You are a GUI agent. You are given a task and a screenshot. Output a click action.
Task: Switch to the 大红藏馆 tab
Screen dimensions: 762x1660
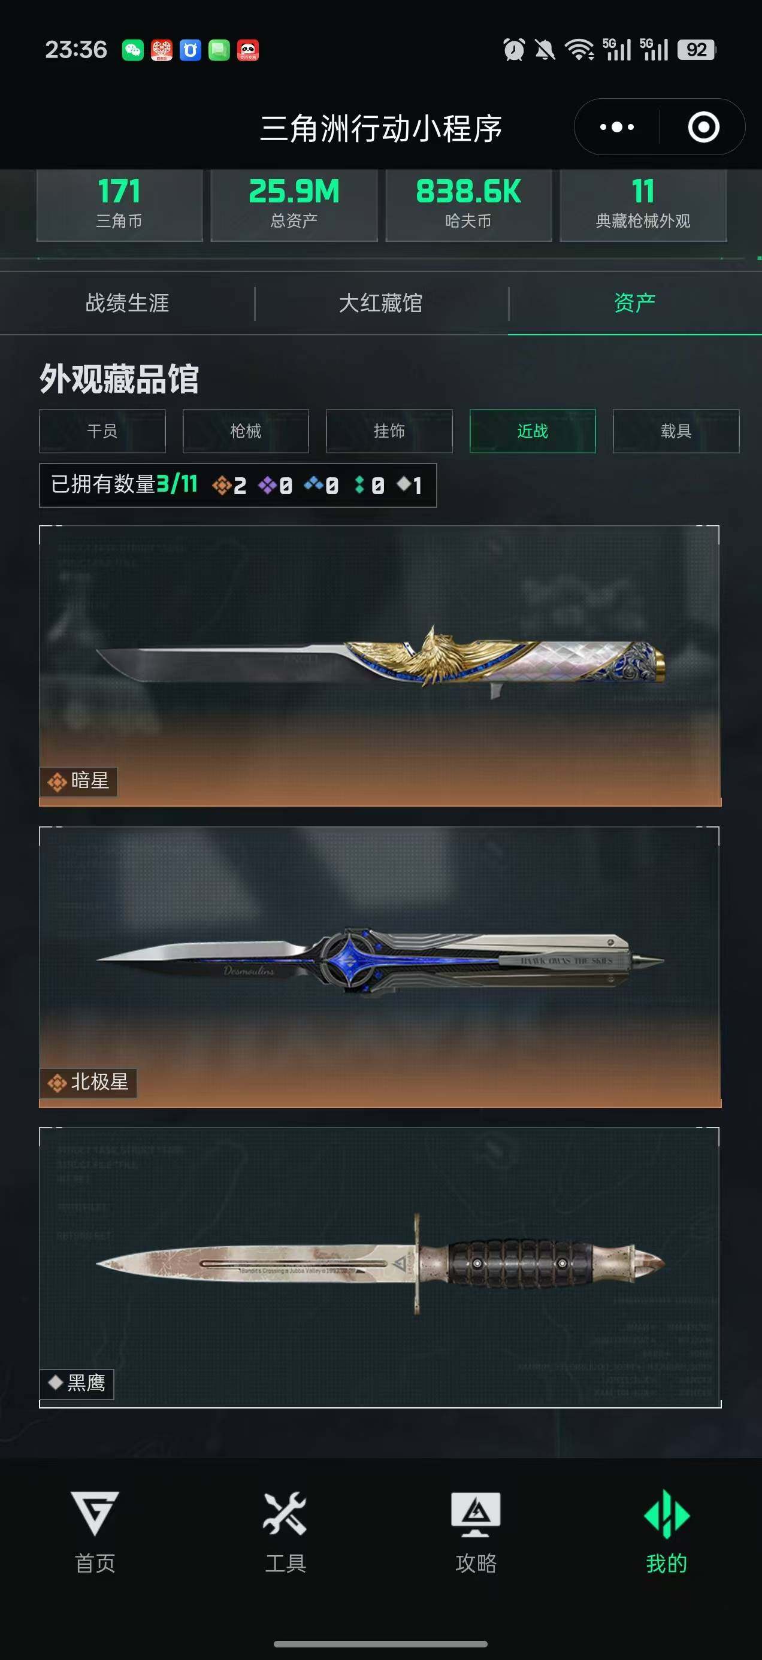[380, 303]
